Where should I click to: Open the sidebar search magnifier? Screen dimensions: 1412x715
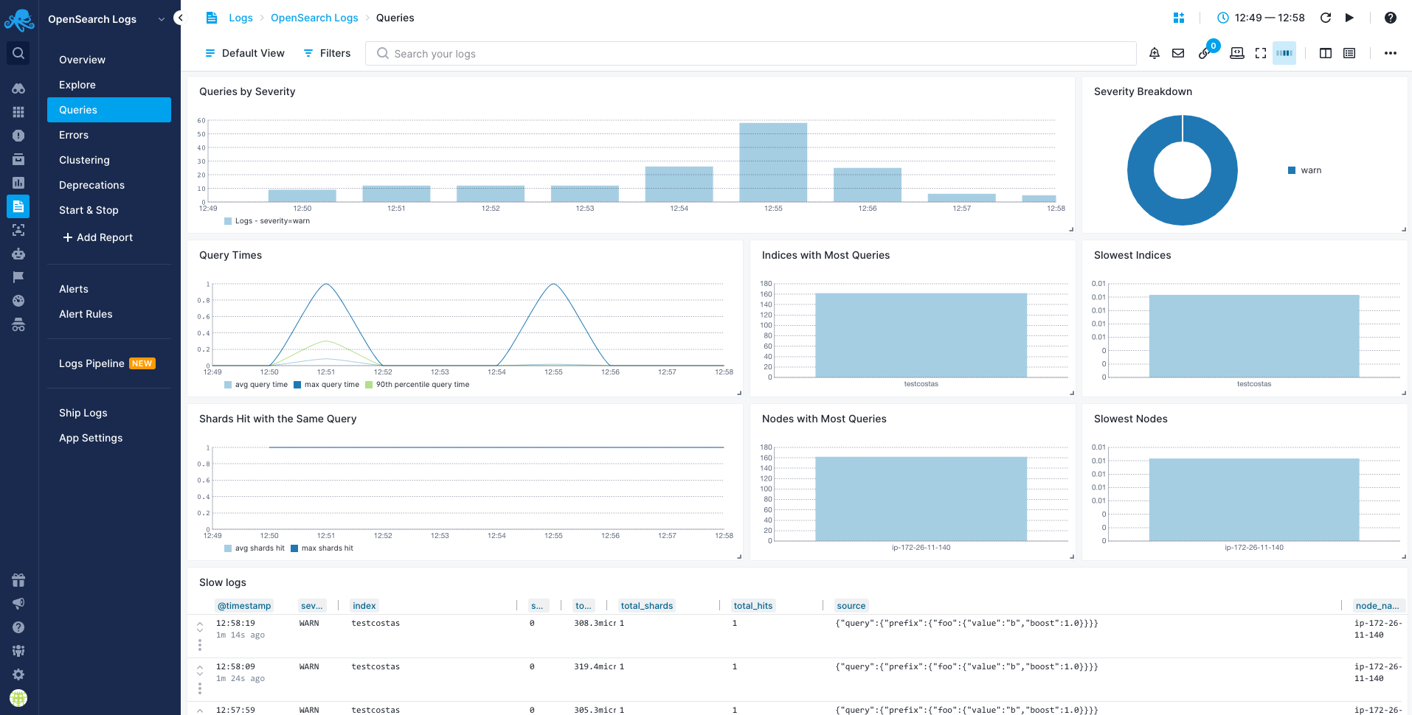[18, 53]
